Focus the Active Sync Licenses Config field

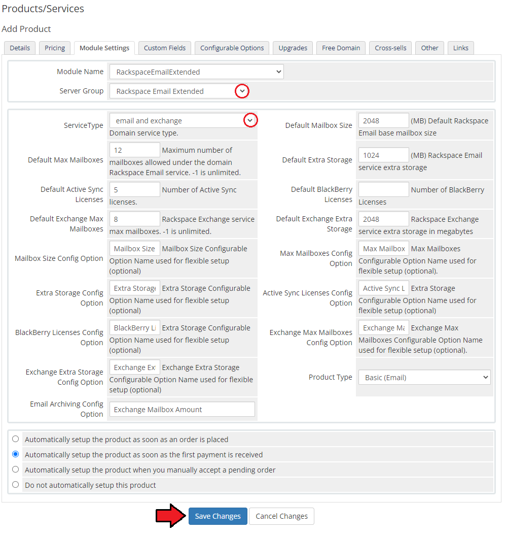[383, 288]
